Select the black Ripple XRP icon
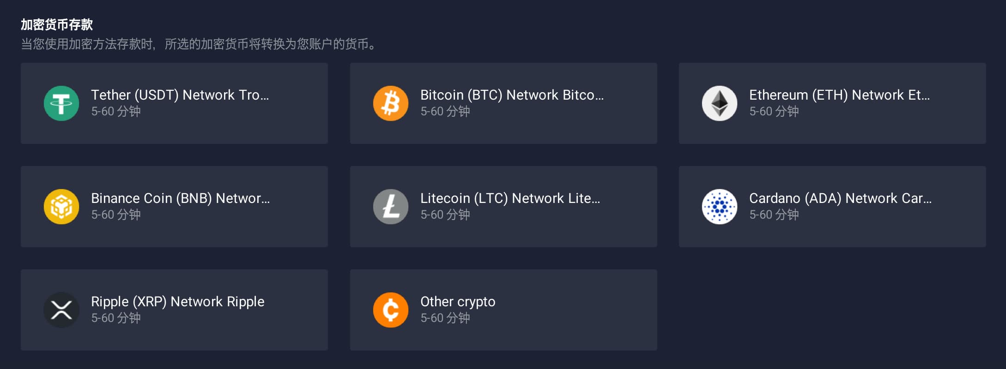The image size is (1006, 369). tap(61, 310)
